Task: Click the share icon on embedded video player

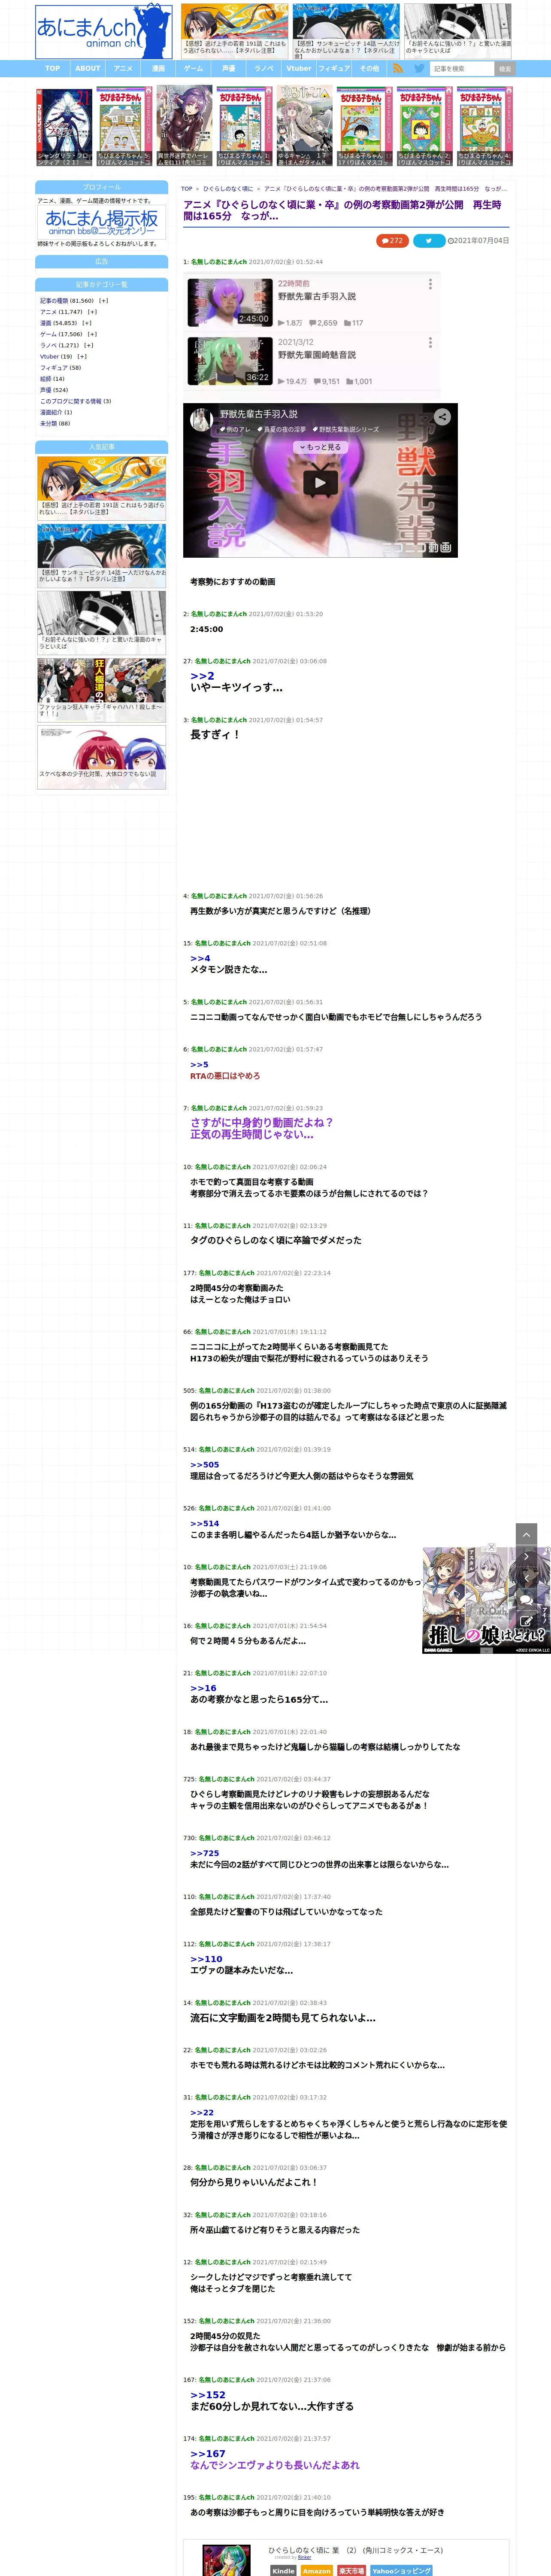Action: (x=442, y=416)
